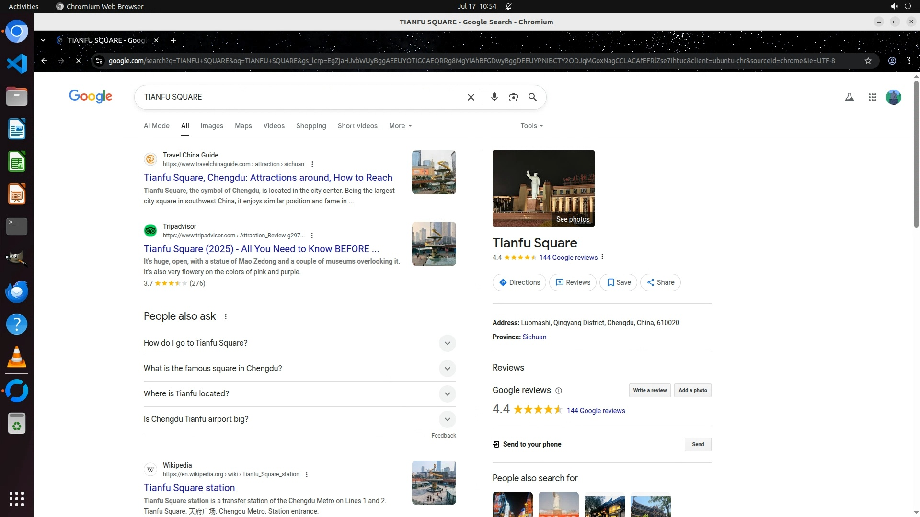
Task: Clear the search box with X icon
Action: click(471, 97)
